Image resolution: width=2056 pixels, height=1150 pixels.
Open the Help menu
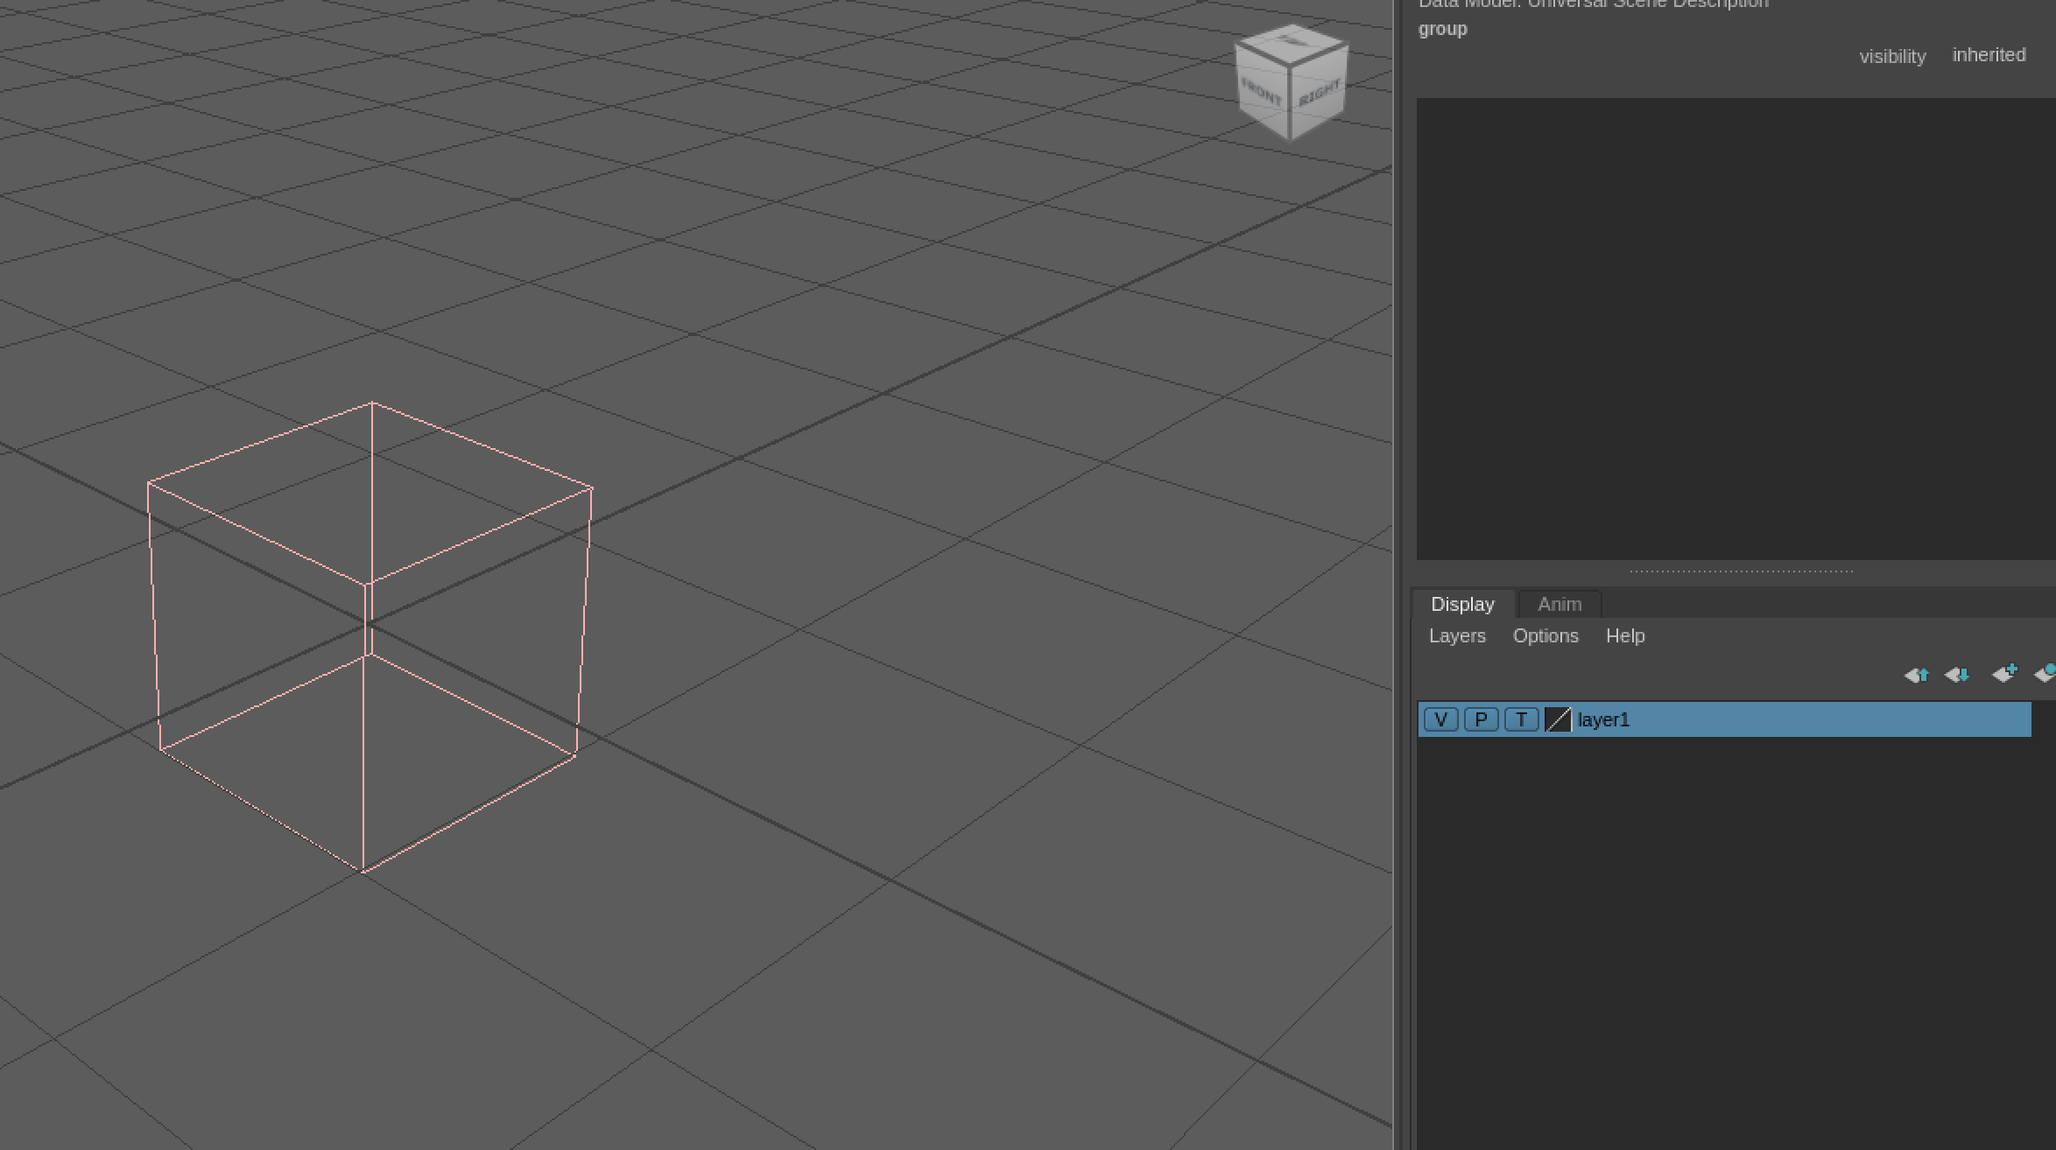click(1625, 636)
